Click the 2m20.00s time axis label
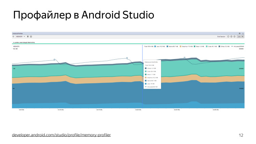 point(138,110)
